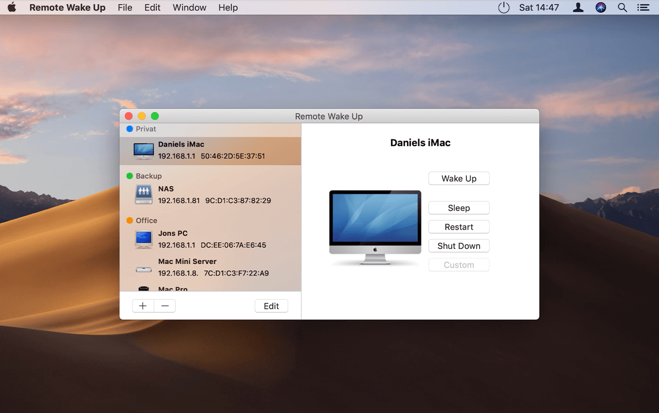659x413 pixels.
Task: Click IP address 192.168.1.8. of Mac Mini
Action: point(178,273)
